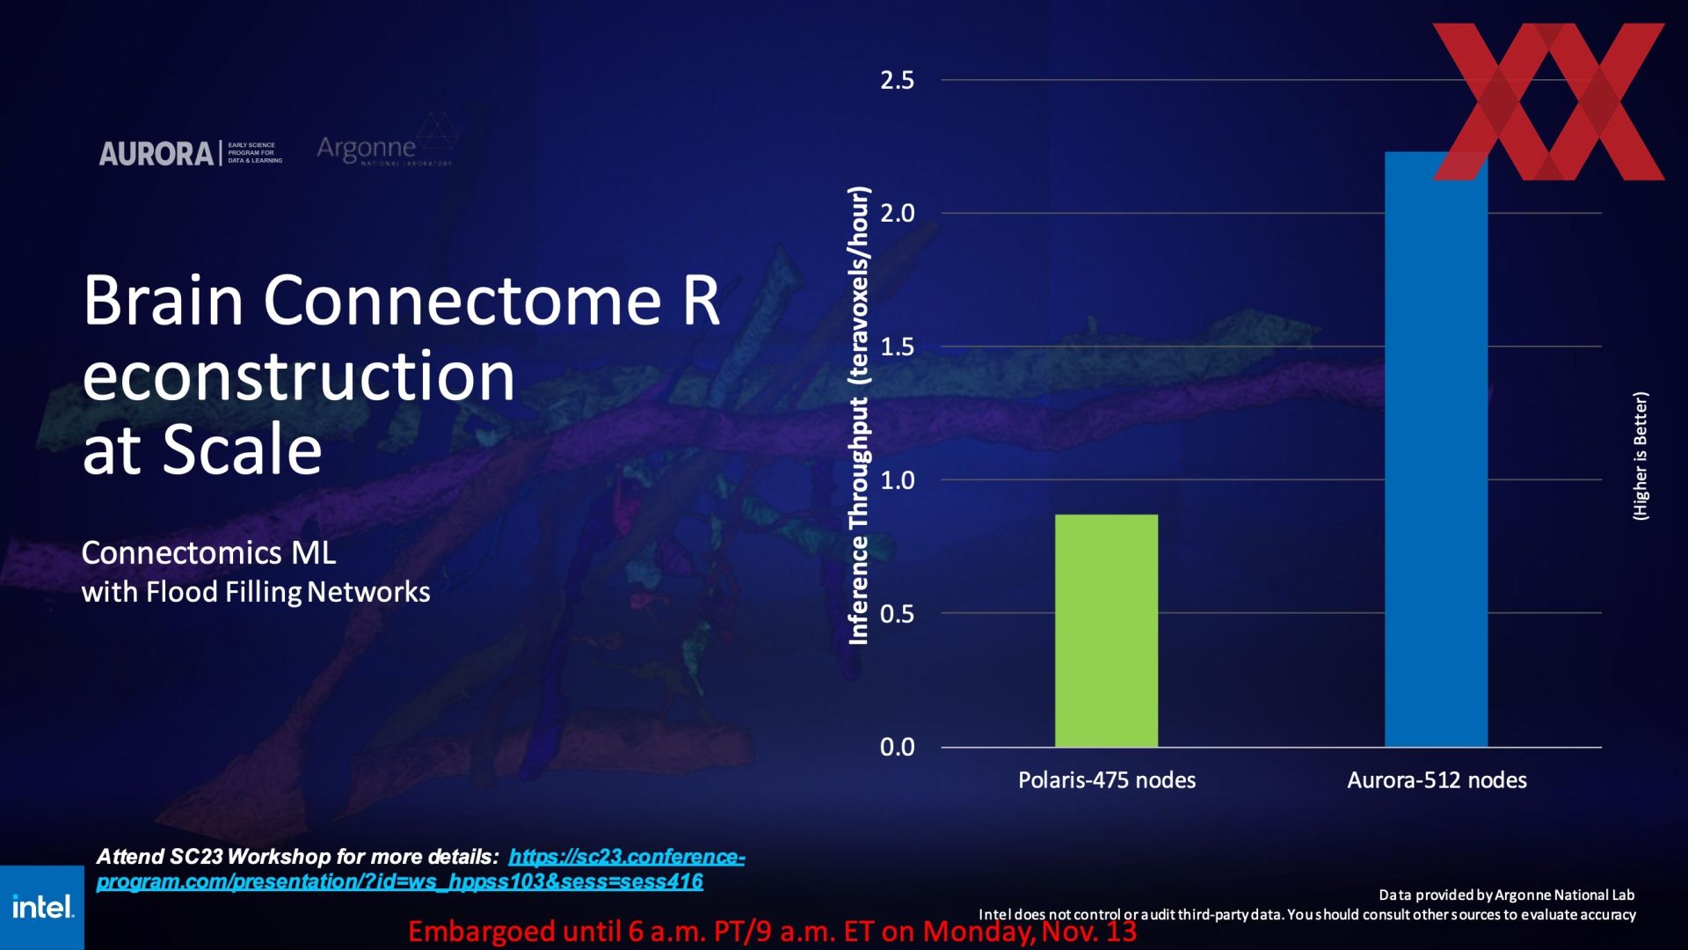Click 'Attend SC23 Workshop for more details:' text
Screen dimensions: 1688x950
(x=297, y=857)
